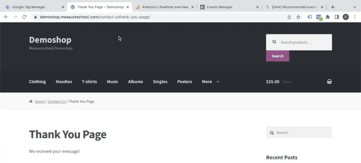Open the share page icon in address bar
The width and height of the screenshot is (361, 163).
289,17
